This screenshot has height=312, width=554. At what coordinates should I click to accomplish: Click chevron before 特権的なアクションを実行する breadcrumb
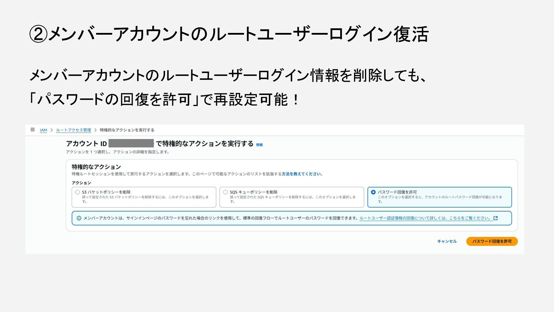(95, 130)
